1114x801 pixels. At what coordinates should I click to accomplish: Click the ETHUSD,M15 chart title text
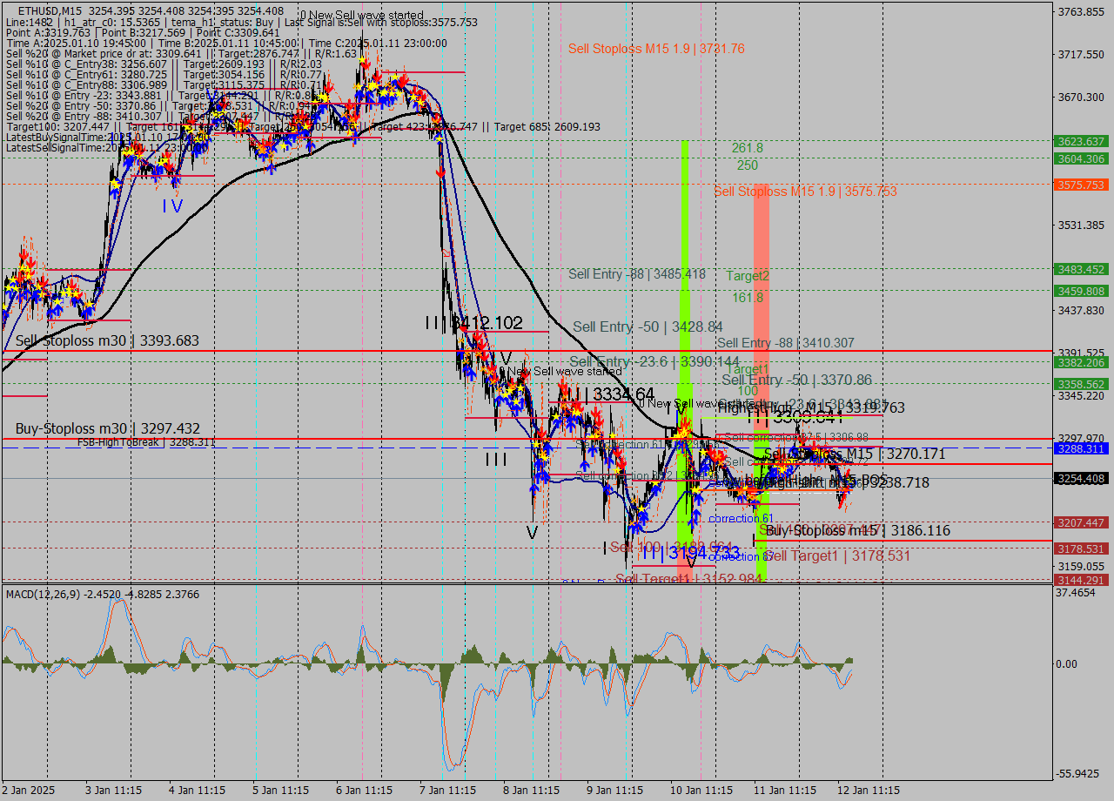[x=49, y=11]
